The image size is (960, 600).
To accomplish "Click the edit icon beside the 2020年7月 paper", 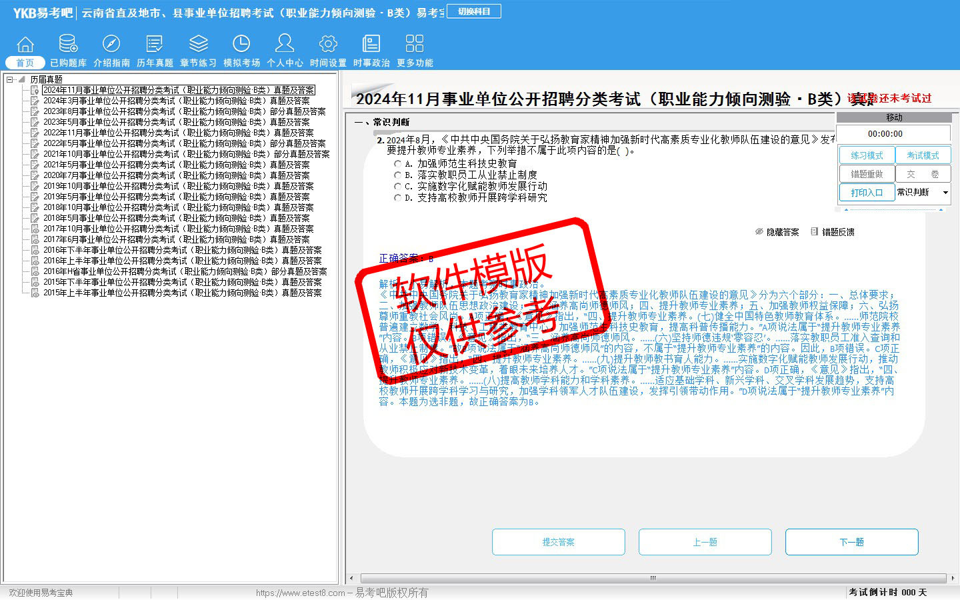I will 35,175.
